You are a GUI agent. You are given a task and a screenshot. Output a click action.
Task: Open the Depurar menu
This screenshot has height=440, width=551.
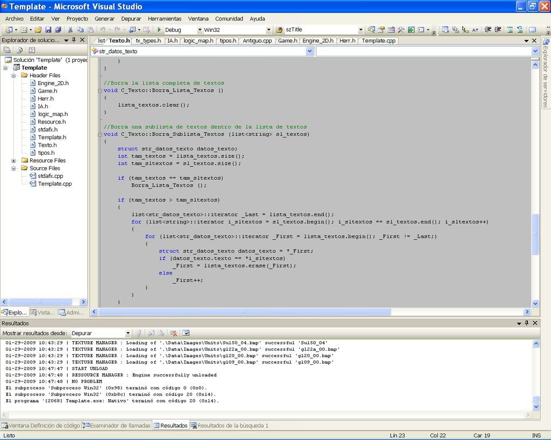tap(131, 19)
